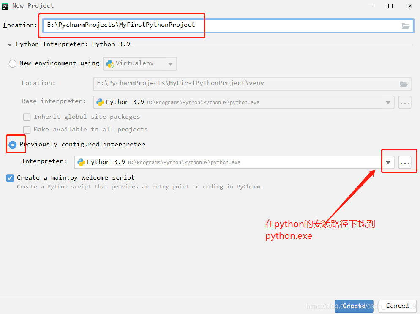The image size is (420, 314).
Task: Click Python icon in Base interpreter field
Action: 100,102
